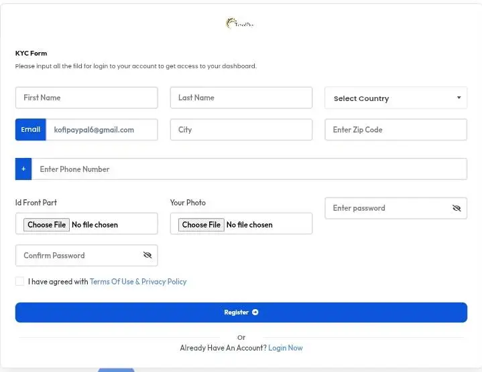Screen dimensions: 482x372
Task: Click the Confirm Password input
Action: (x=77, y=256)
